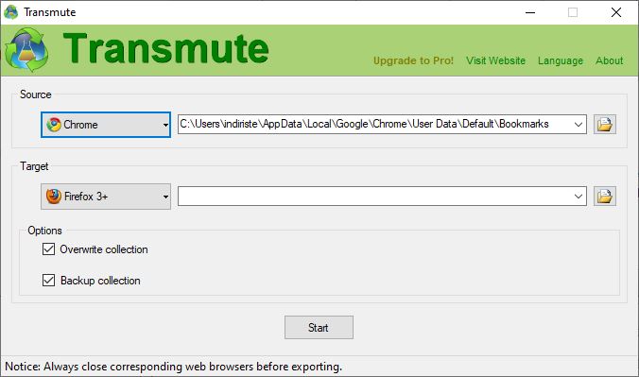Click the Transmute icon in title bar
The width and height of the screenshot is (639, 377).
click(x=11, y=12)
